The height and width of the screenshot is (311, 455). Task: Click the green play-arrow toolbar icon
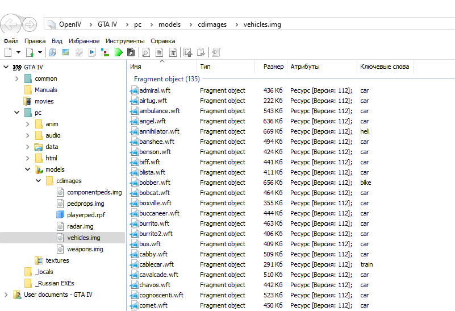(x=118, y=52)
